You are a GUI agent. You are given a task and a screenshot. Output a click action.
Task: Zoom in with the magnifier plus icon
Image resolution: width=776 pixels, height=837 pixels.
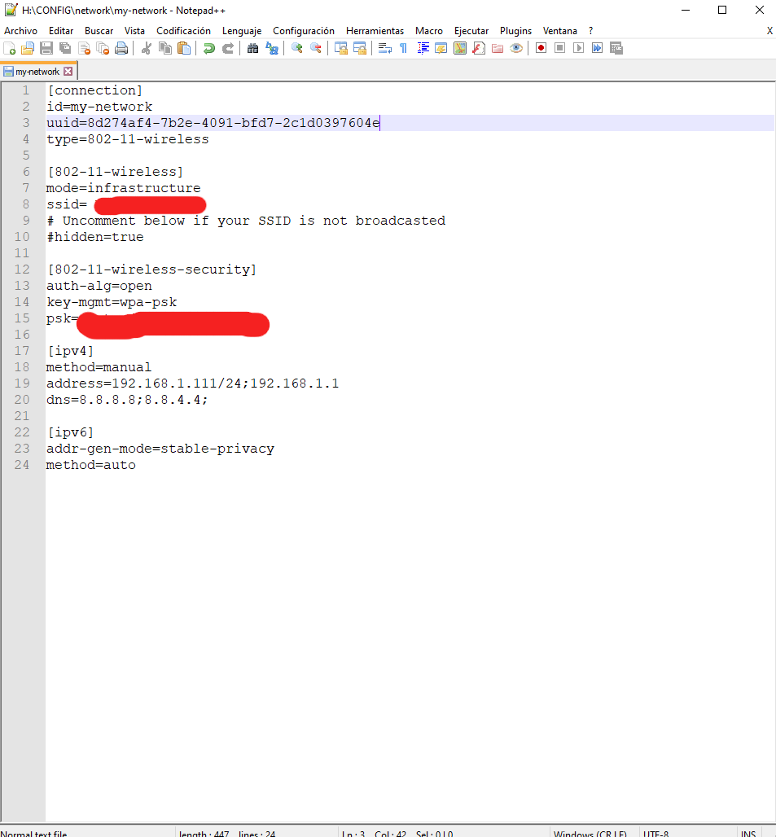point(297,49)
